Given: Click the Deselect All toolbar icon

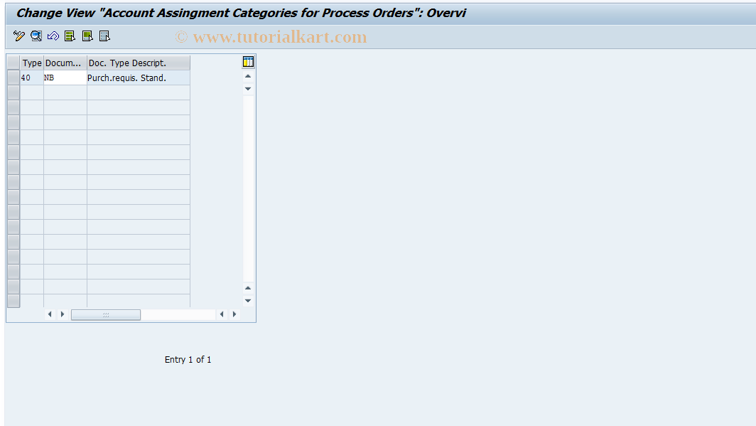Looking at the screenshot, I should (104, 36).
